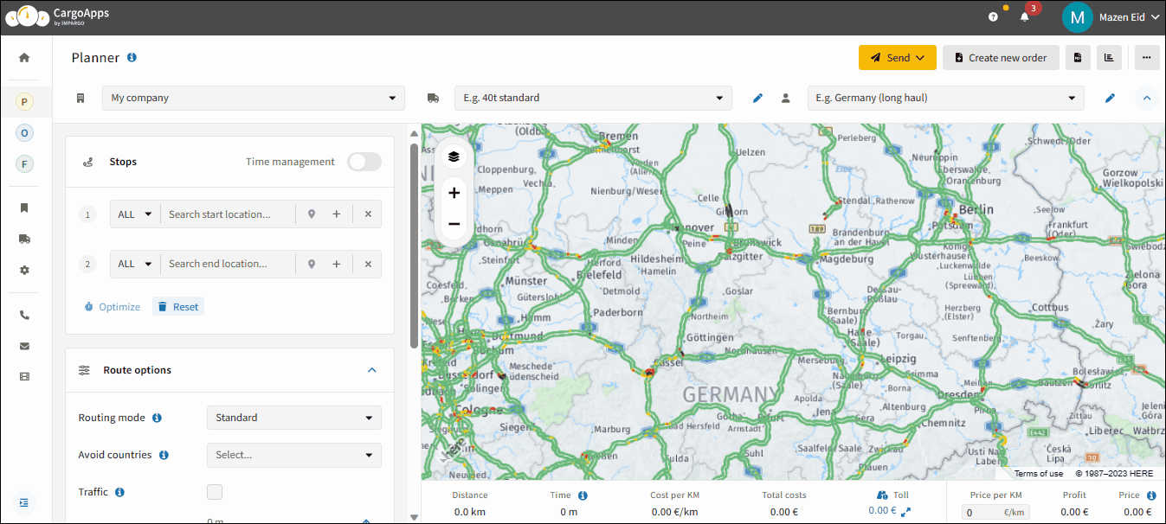Screen dimensions: 1166x524
Task: Toggle Time management switch
Action: 364,162
